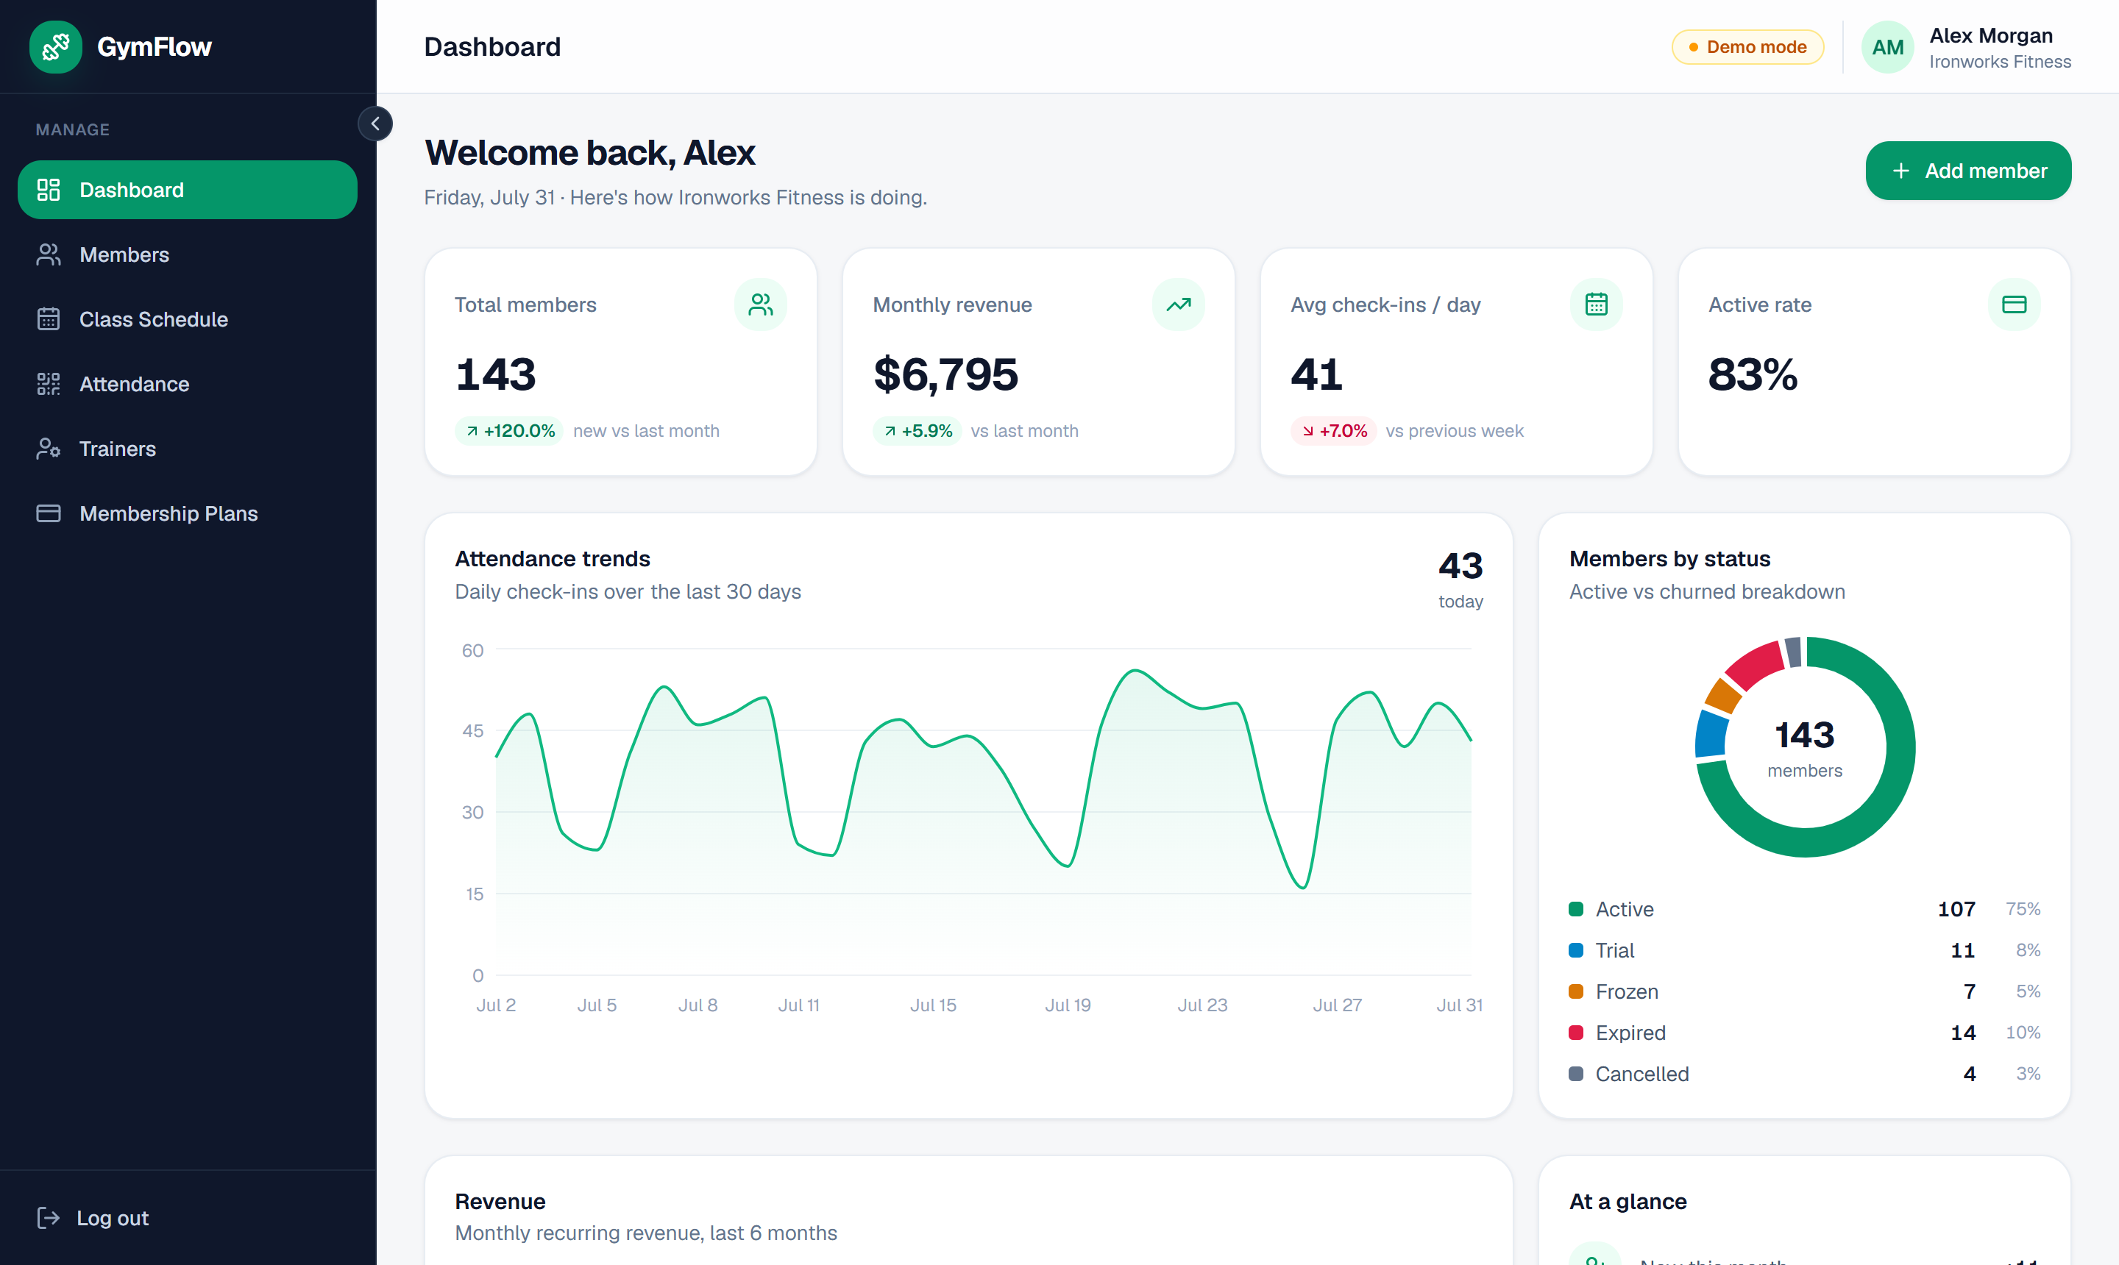Click the AM user avatar
This screenshot has height=1265, width=2119.
point(1887,47)
